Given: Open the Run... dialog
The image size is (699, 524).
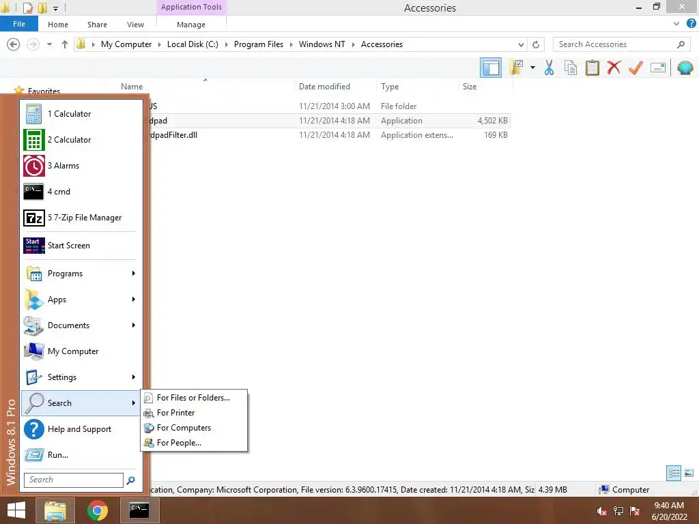Looking at the screenshot, I should coord(81,455).
